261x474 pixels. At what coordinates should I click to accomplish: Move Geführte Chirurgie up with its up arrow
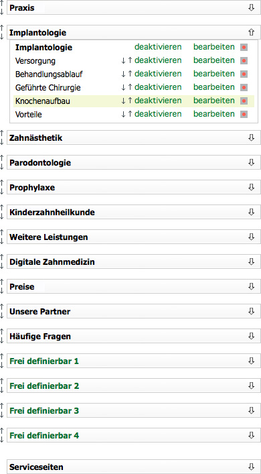pos(130,87)
